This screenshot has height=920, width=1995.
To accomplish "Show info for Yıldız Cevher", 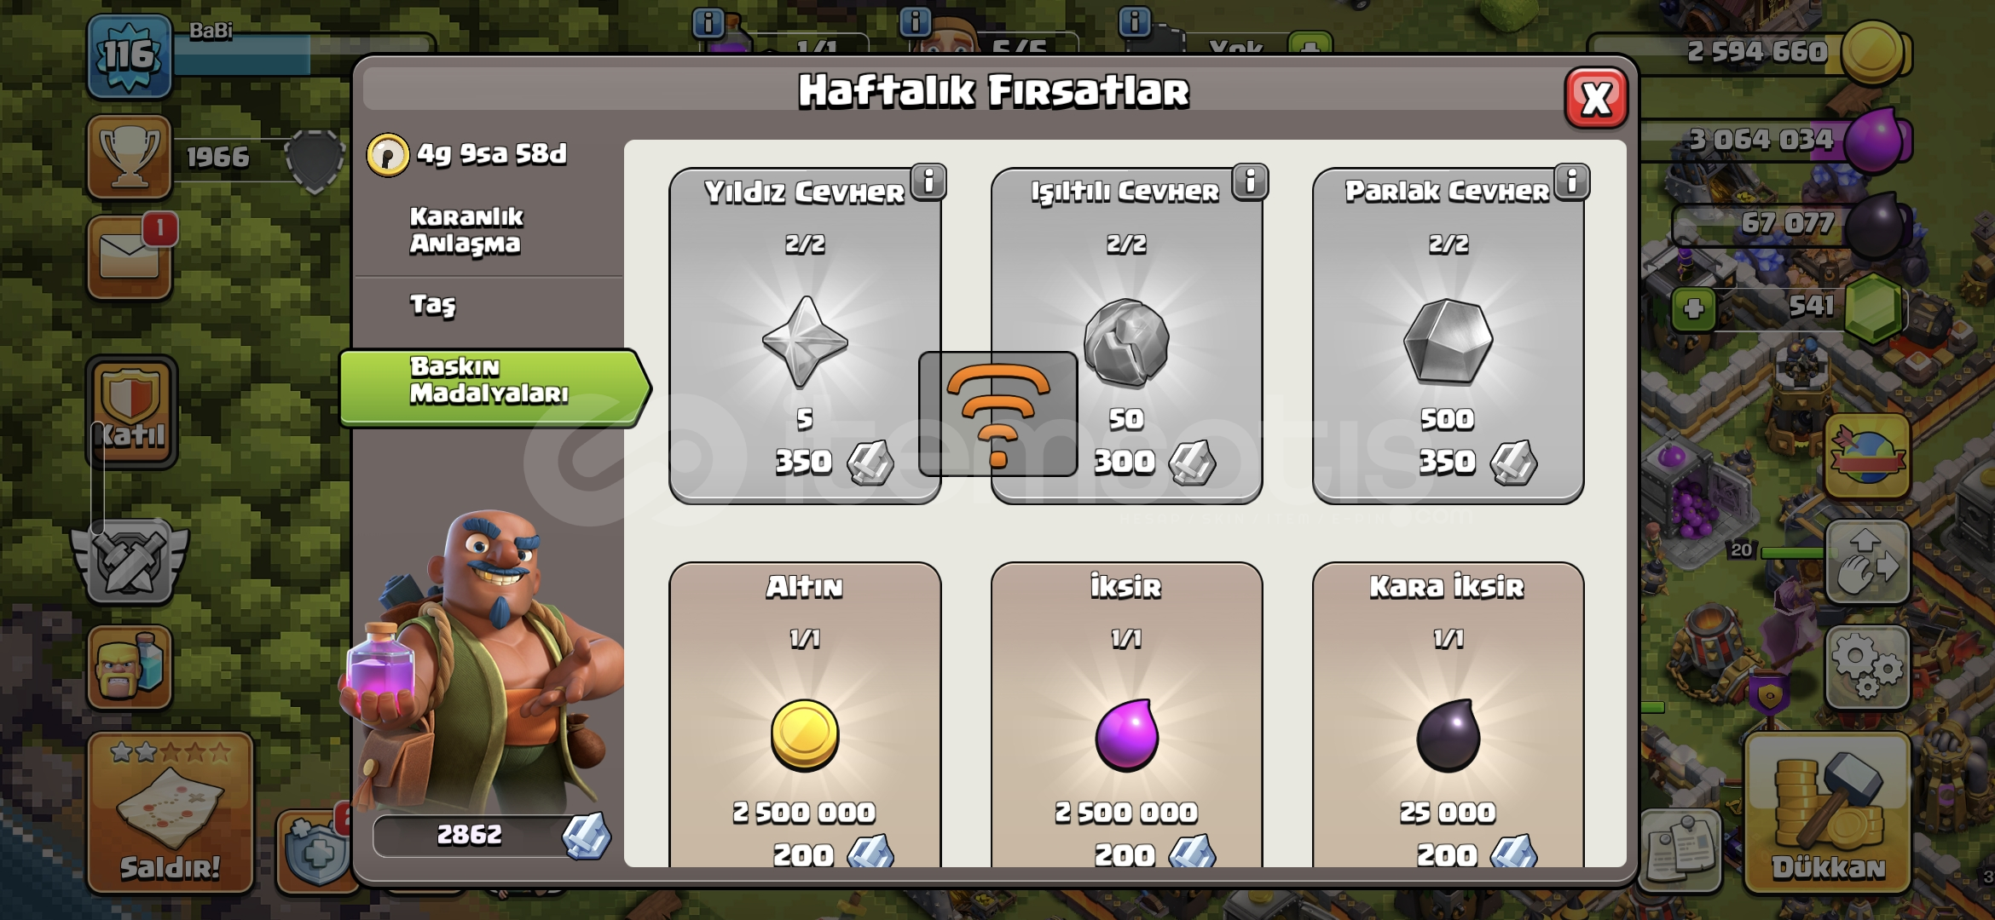I will pos(929,181).
